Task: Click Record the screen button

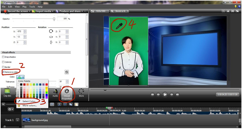Action: click(17, 11)
